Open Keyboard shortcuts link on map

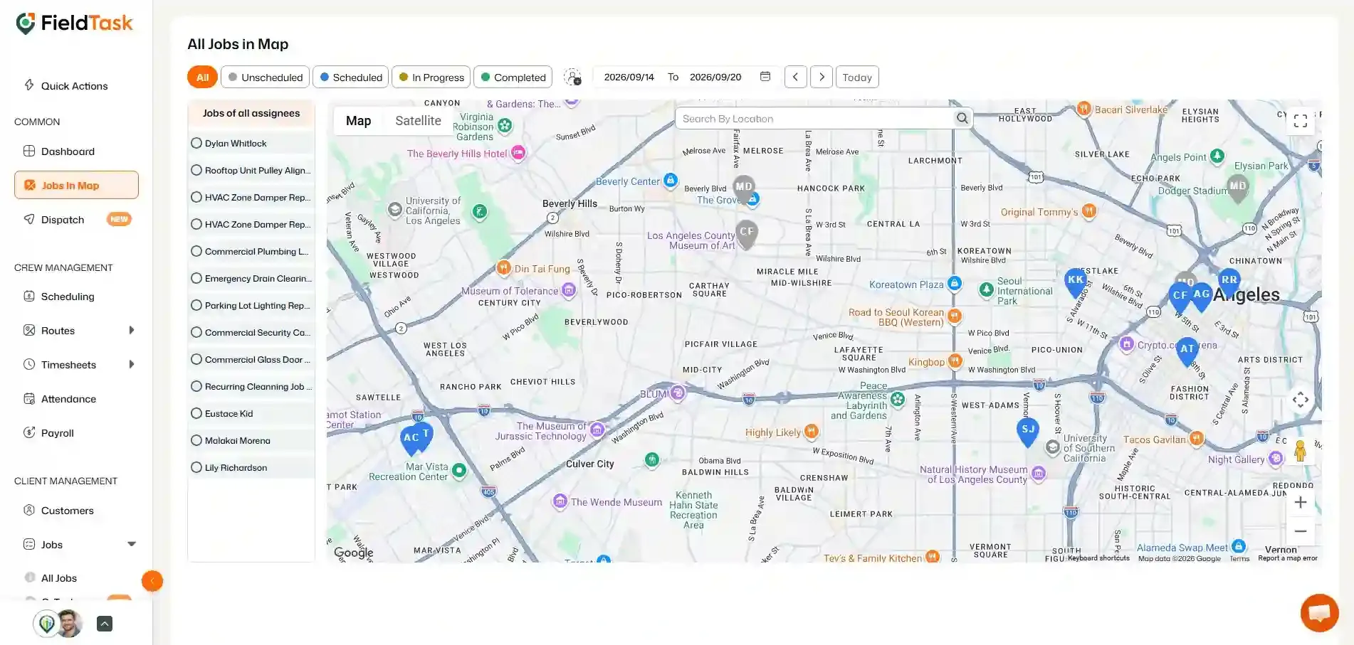click(x=1098, y=558)
